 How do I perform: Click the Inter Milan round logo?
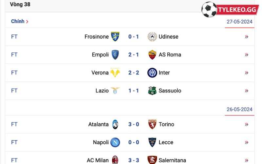pos(152,72)
